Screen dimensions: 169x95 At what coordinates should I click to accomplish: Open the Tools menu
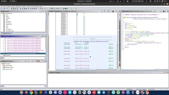click(x=32, y=7)
